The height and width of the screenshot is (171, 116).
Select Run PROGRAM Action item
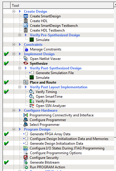(47, 167)
